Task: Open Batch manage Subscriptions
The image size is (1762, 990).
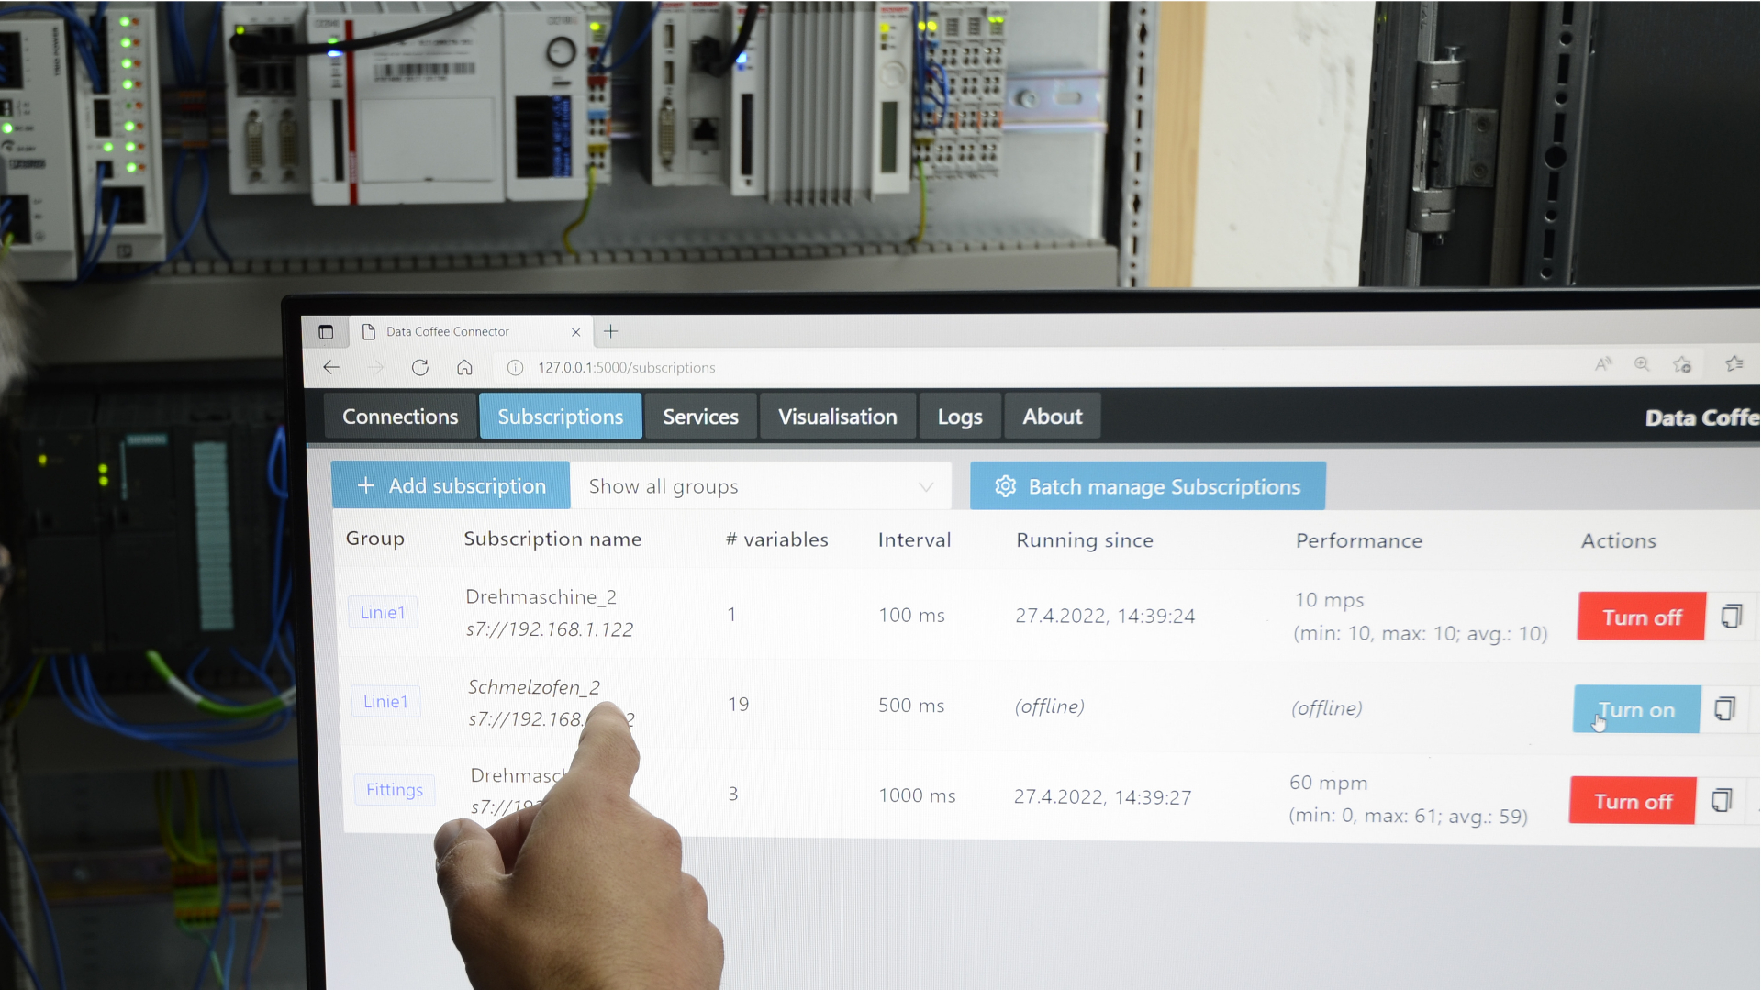Action: point(1147,486)
